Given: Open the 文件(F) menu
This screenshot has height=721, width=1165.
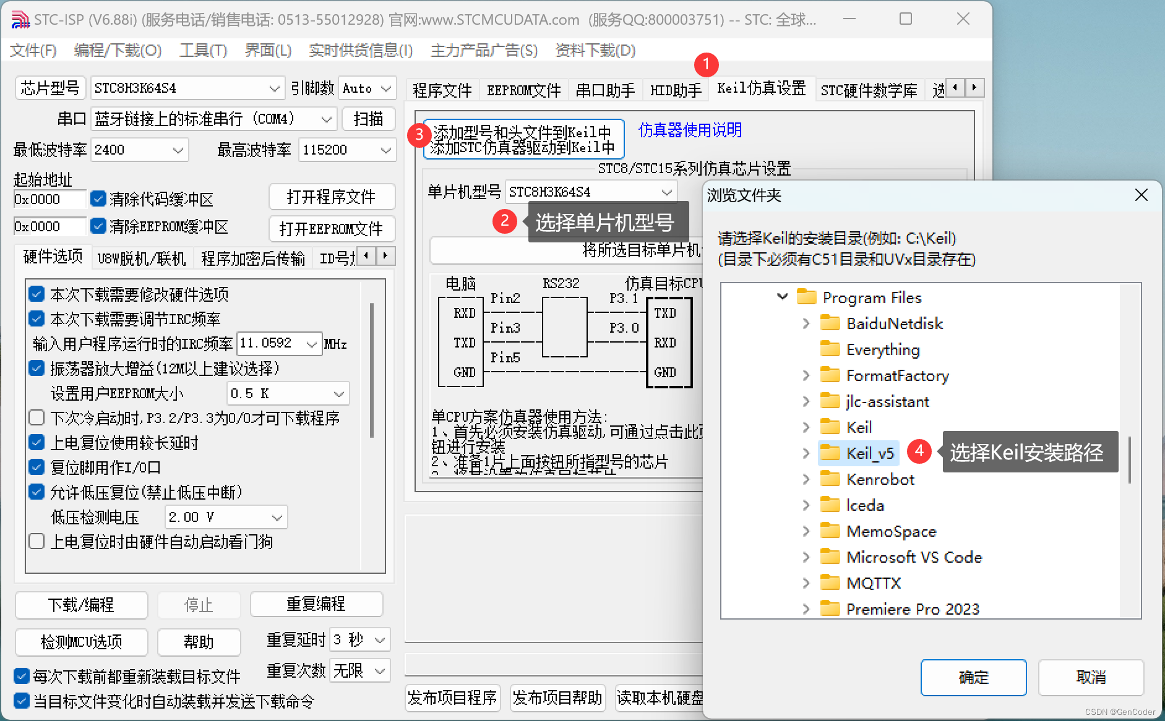Looking at the screenshot, I should [33, 50].
